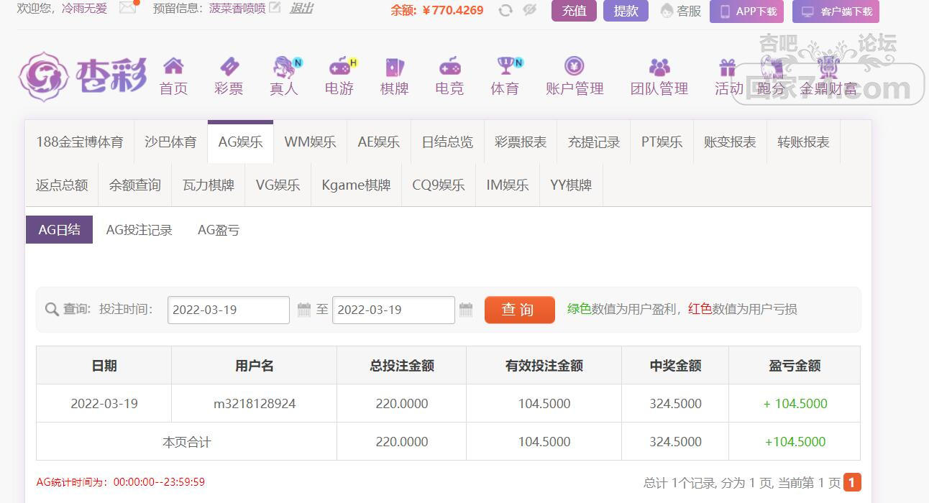Screen dimensions: 929x503
Task: Edit reserved info pencil icon
Action: 275,9
